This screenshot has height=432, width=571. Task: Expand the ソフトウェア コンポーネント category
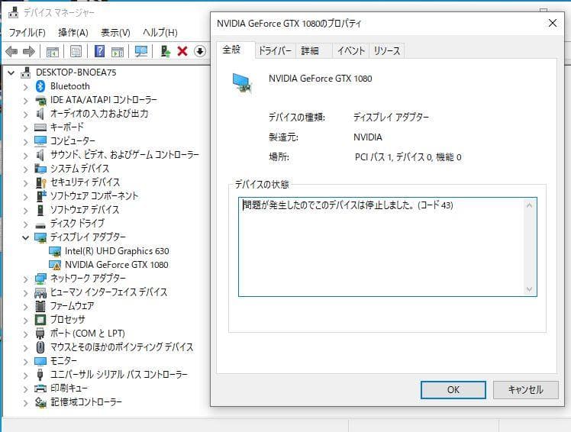coord(25,196)
